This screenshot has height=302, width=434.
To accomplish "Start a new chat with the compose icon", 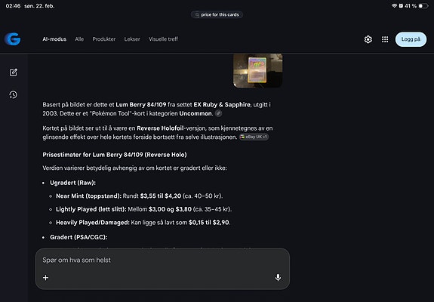I will pos(14,72).
